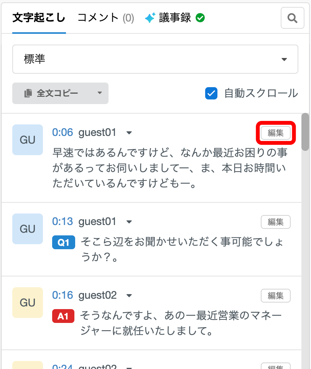Jump to timestamp 0:13

(63, 222)
